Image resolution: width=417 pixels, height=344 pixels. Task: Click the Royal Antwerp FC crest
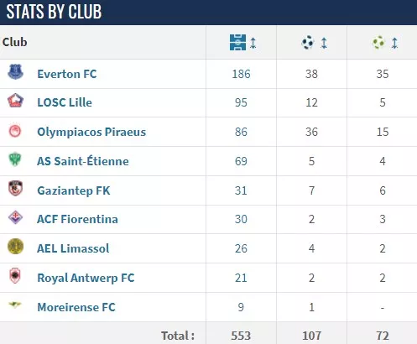[15, 276]
